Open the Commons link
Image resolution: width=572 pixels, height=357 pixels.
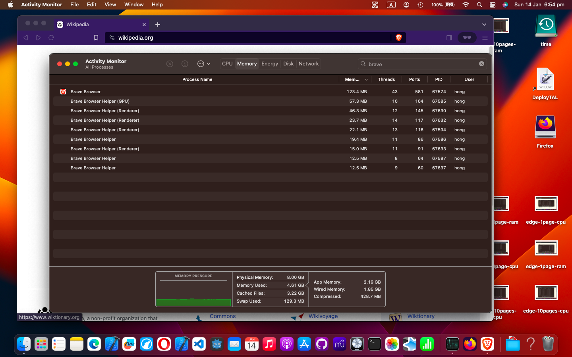click(x=222, y=316)
